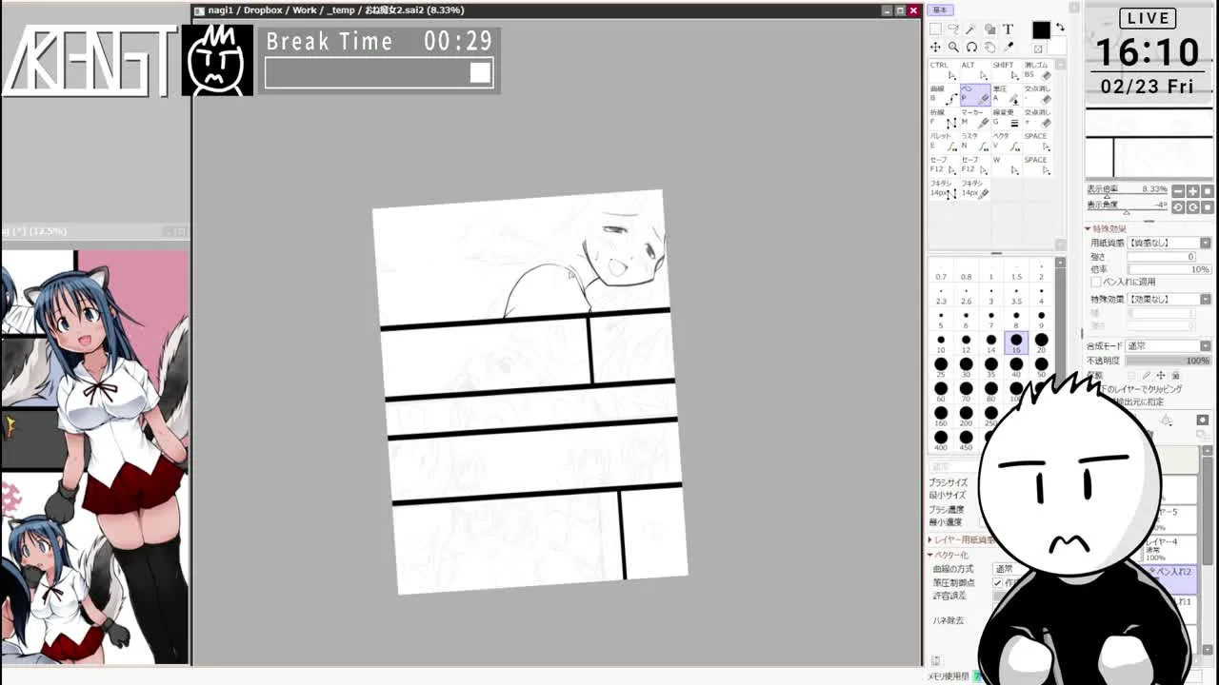Select the Text tool
The image size is (1219, 685).
coord(1008,29)
